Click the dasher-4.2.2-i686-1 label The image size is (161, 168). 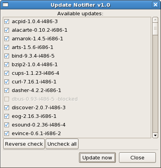click(x=37, y=90)
